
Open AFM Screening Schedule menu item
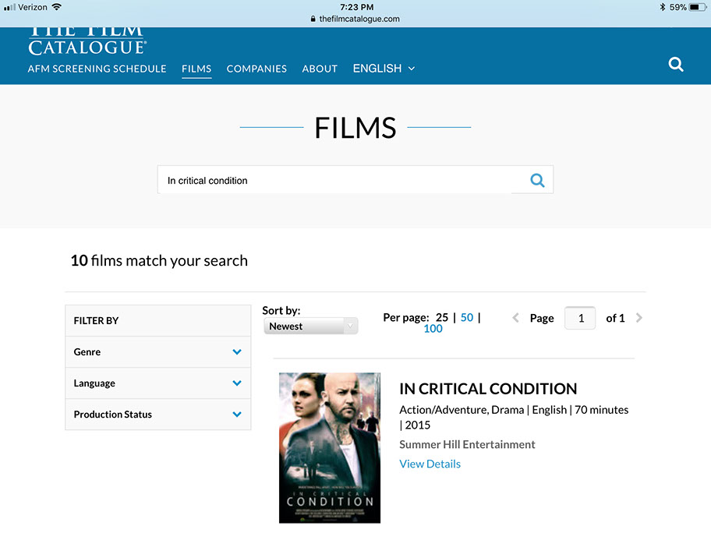tap(97, 69)
